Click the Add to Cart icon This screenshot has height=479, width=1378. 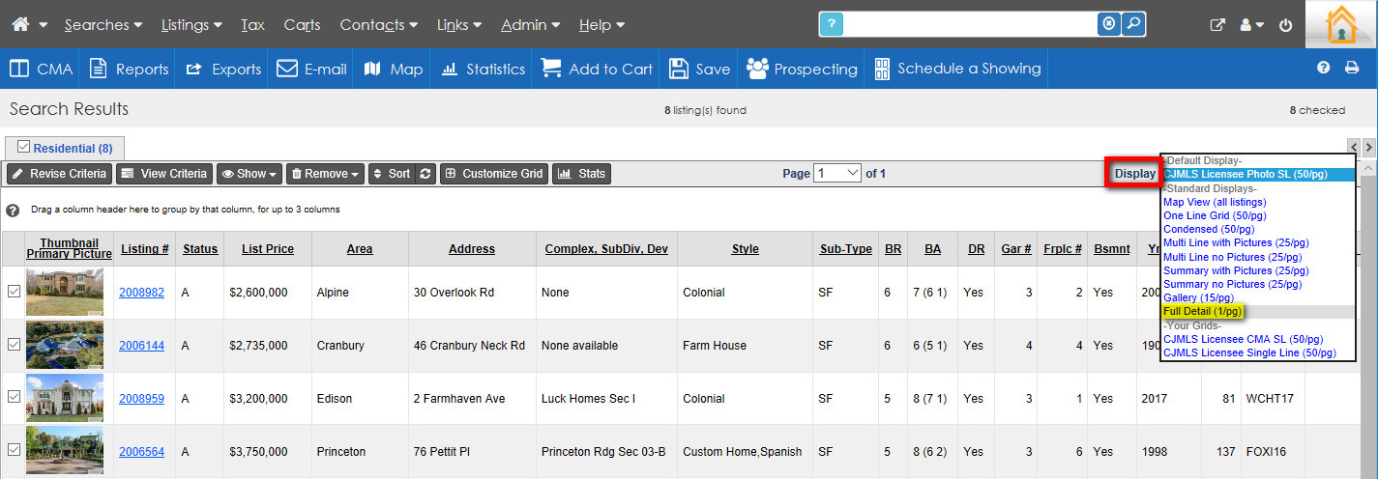click(x=550, y=69)
